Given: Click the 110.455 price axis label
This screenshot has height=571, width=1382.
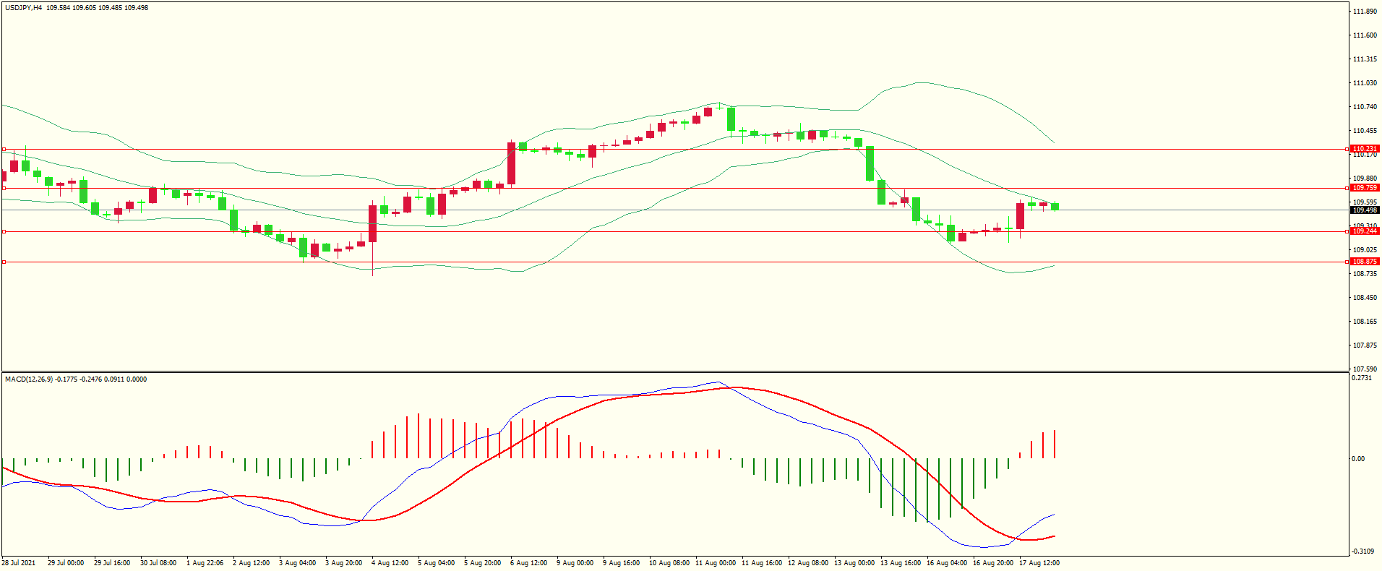Looking at the screenshot, I should click(x=1365, y=131).
